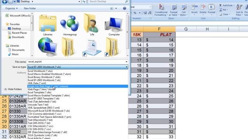The image size is (248, 139).
Task: Click the search magnifier in Search Desktop box
Action: 127,2
